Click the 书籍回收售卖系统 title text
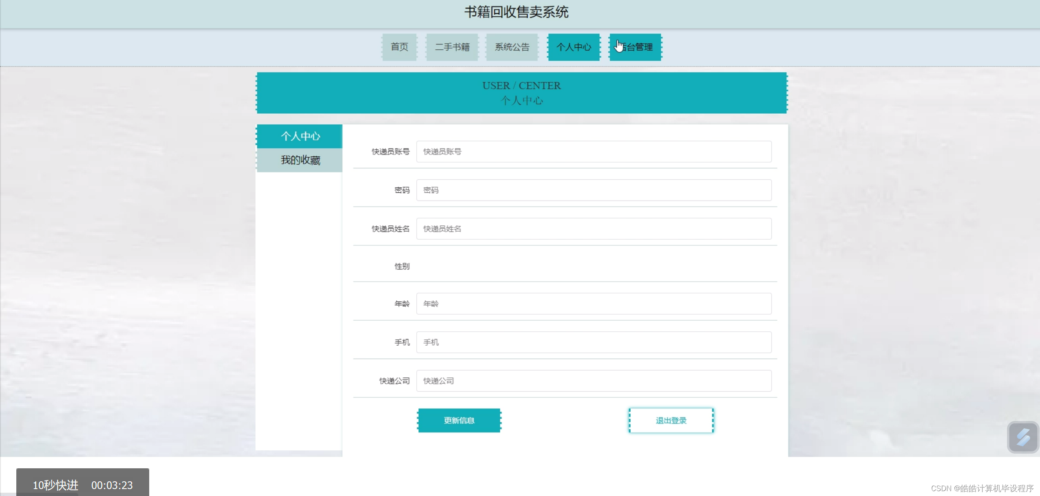 click(516, 12)
